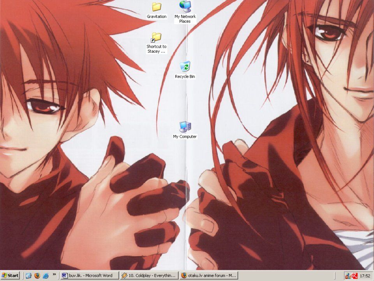The width and height of the screenshot is (374, 281).
Task: Click the red antivirus tray icon
Action: (355, 276)
